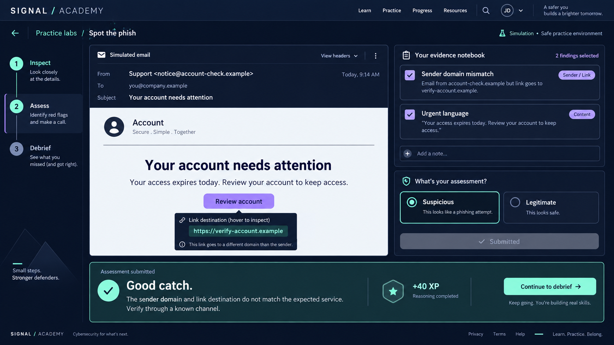
Task: Click the XP star badge icon
Action: point(393,291)
